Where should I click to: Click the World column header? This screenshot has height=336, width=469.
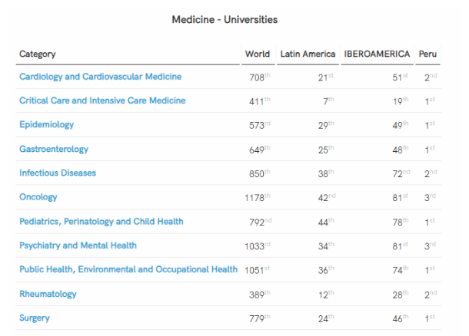point(258,54)
